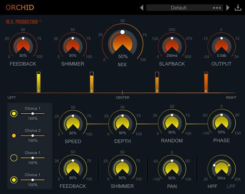Adjust the Chorus 2 level slider
The width and height of the screenshot is (245, 194).
click(33, 136)
